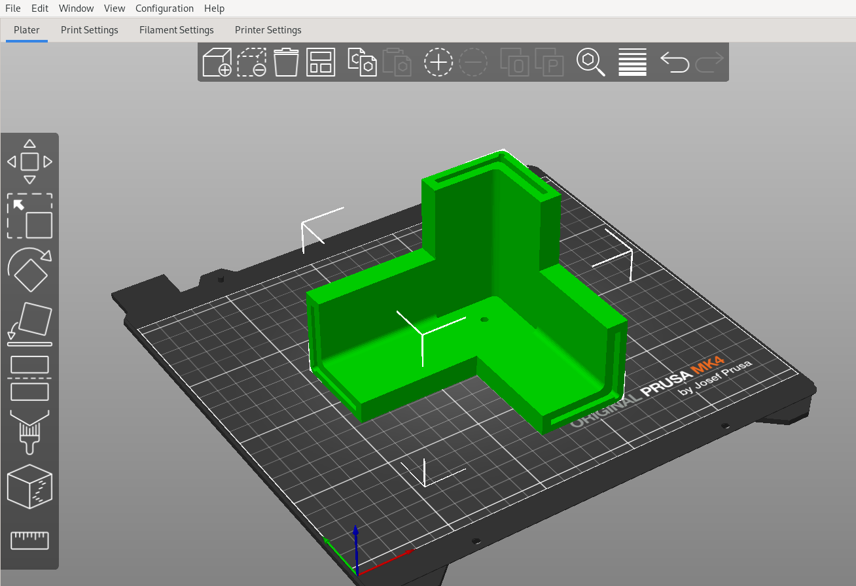Switch to the Filament Settings tab
856x586 pixels.
[x=177, y=30]
